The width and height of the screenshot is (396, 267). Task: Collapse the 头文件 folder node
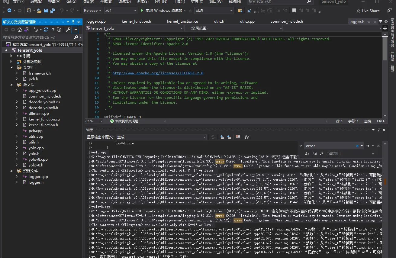pos(11,67)
